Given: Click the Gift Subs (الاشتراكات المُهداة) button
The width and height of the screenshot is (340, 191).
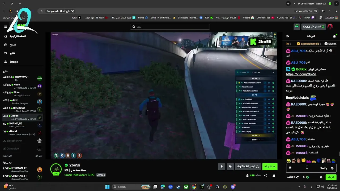Looking at the screenshot, I should coord(248,167).
